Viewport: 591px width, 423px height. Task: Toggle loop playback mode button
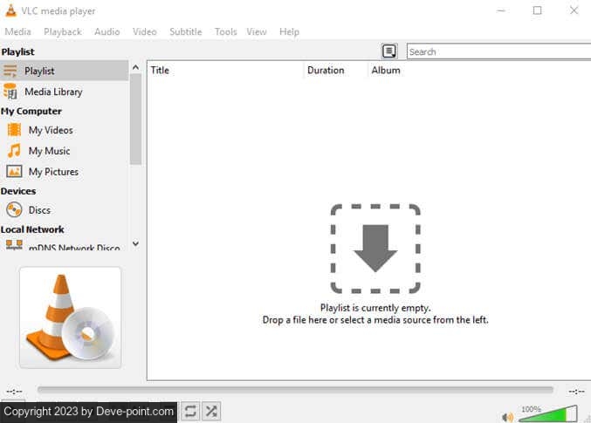(x=190, y=411)
